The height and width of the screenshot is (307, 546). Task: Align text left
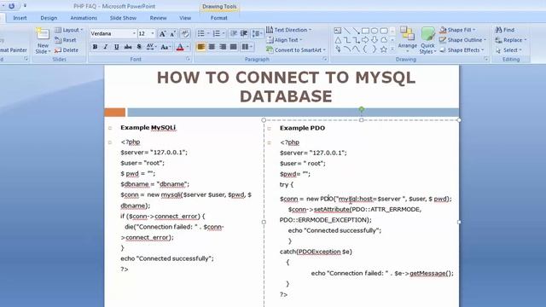(201, 47)
